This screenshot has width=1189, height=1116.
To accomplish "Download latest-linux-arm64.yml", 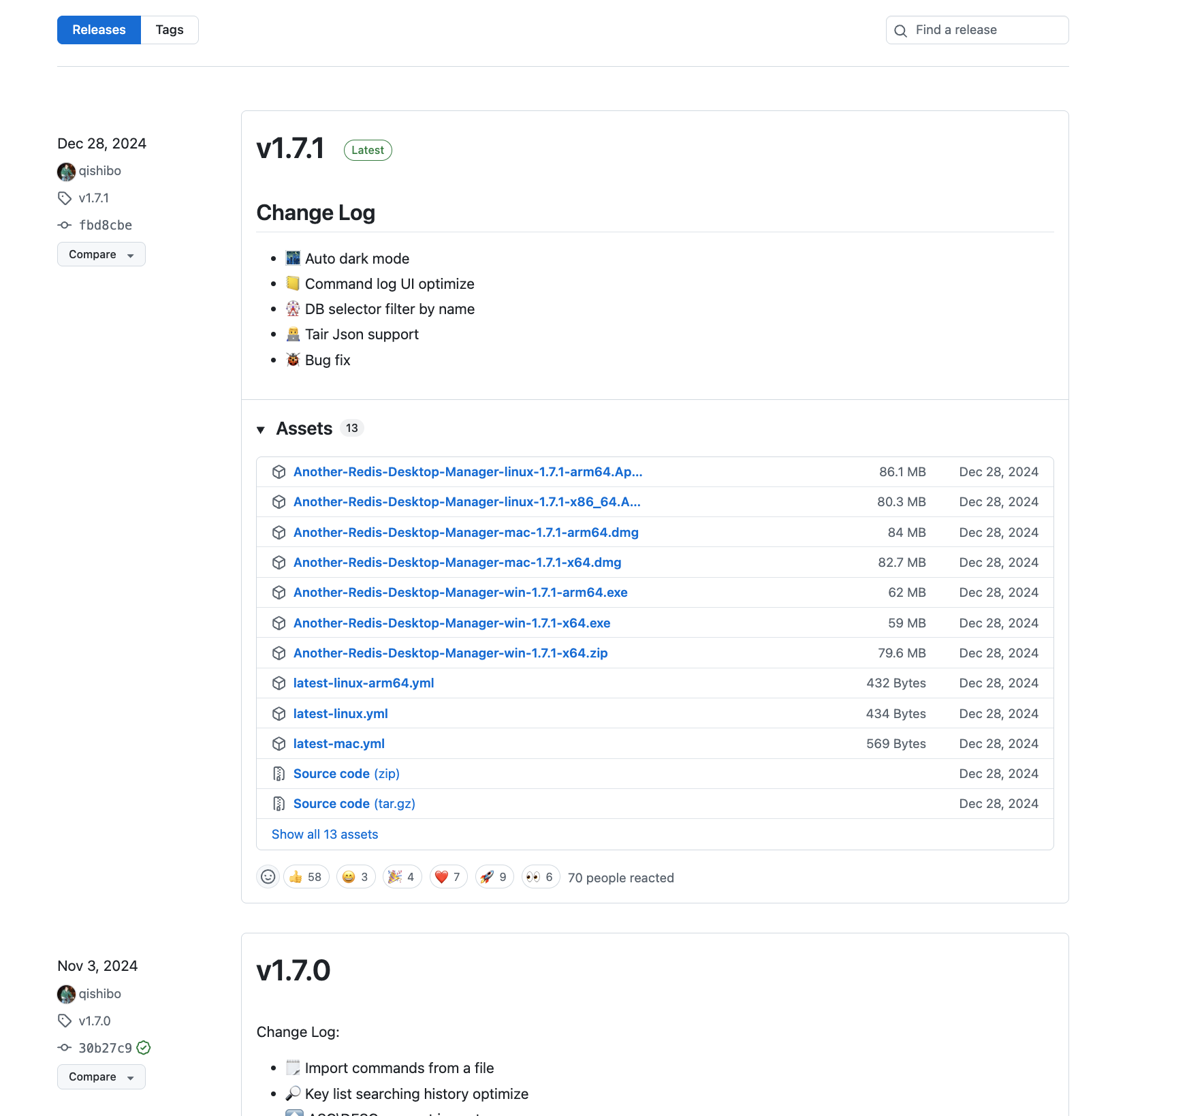I will coord(364,683).
